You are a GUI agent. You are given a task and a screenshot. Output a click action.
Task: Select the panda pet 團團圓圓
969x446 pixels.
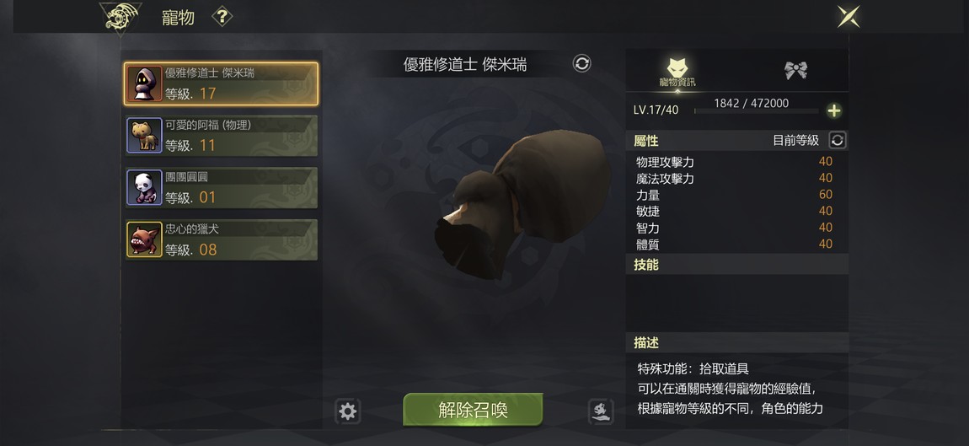pos(222,187)
